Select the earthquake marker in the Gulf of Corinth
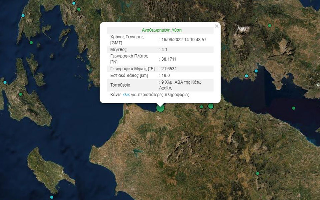The height and width of the screenshot is (200, 320). (293, 108)
